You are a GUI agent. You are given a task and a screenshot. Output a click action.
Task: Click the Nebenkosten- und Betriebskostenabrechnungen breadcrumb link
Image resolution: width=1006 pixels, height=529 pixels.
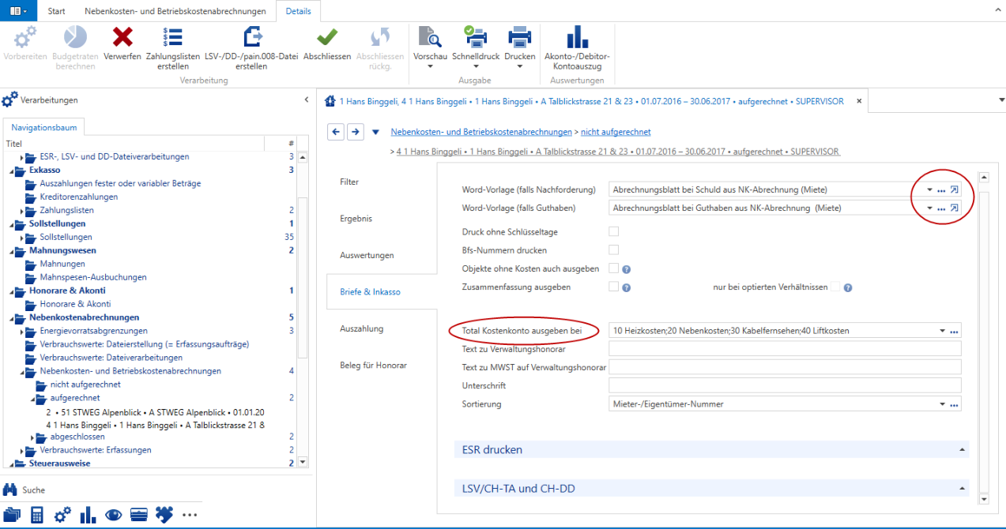[481, 132]
